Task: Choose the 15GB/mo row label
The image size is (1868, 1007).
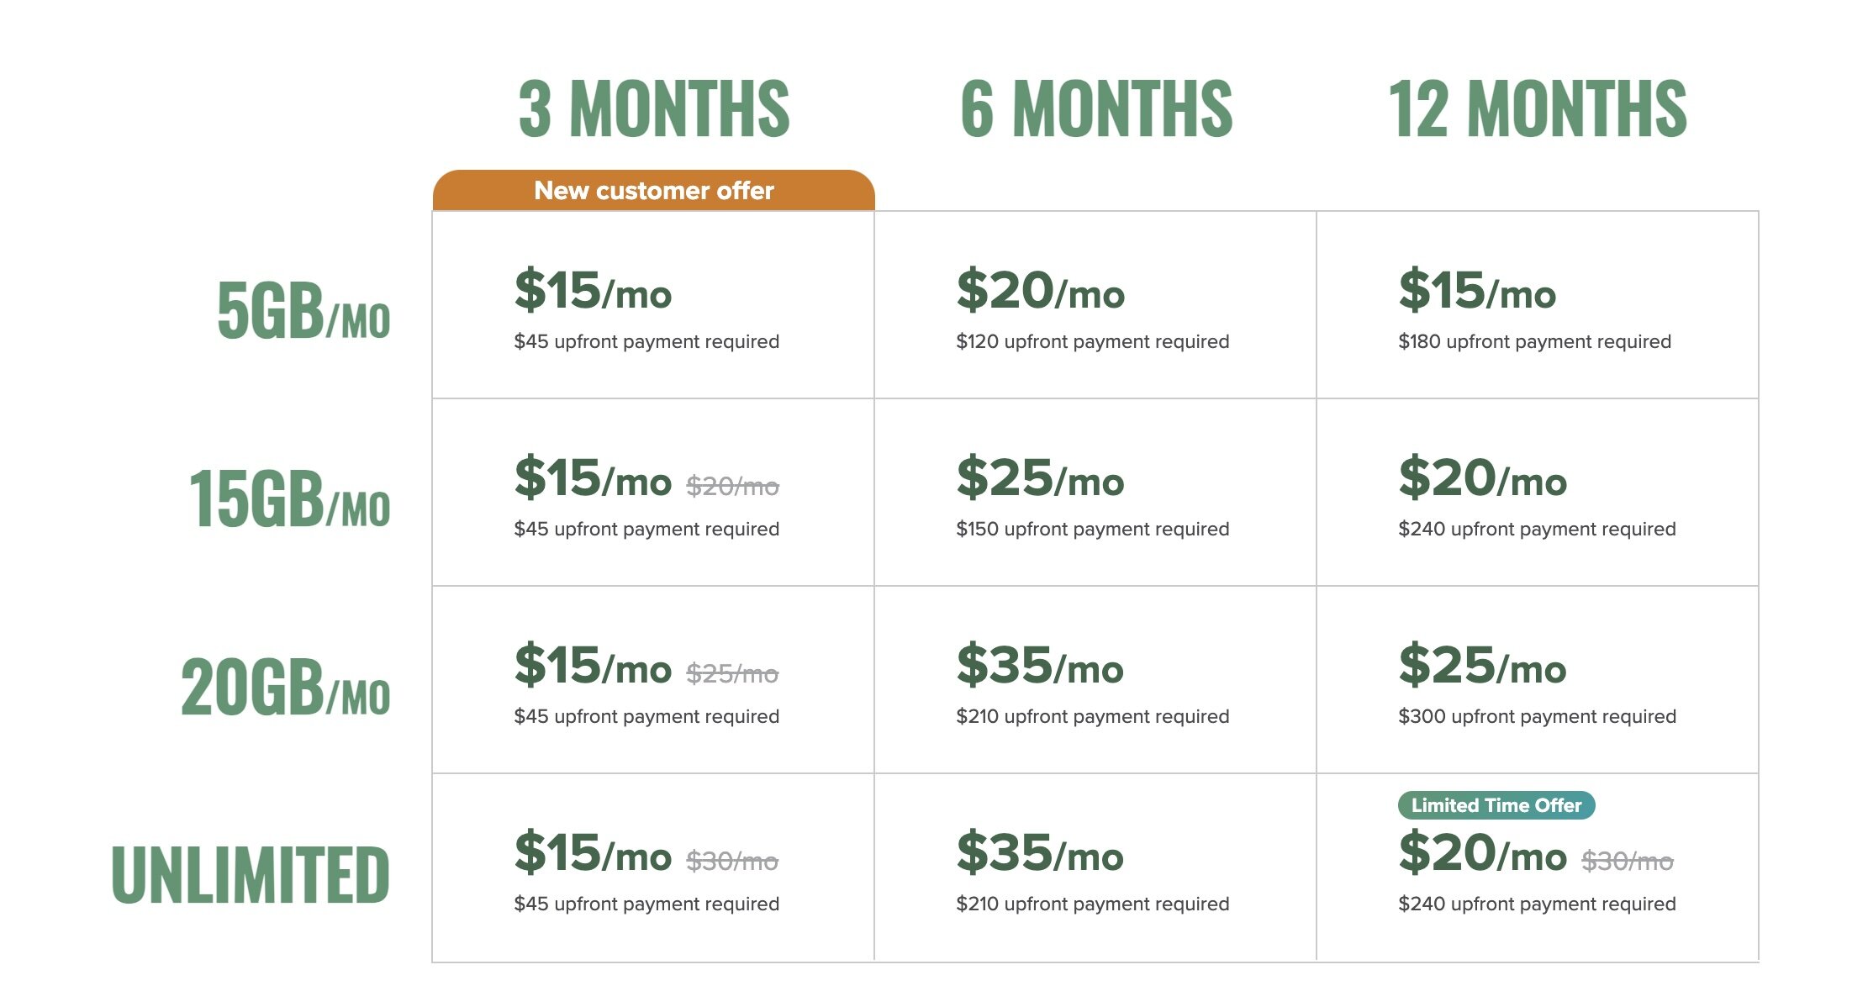Action: pos(289,498)
